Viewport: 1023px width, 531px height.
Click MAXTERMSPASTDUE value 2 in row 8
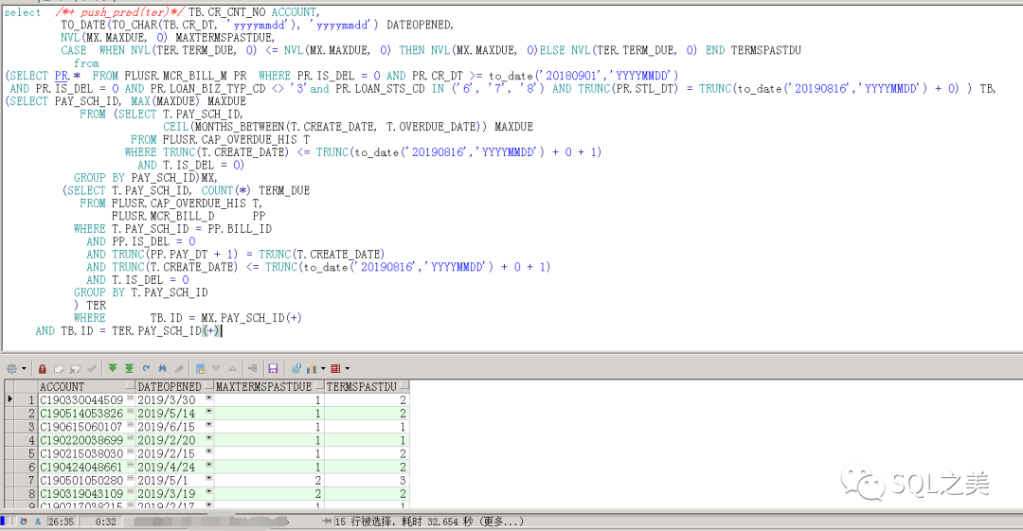pyautogui.click(x=269, y=494)
